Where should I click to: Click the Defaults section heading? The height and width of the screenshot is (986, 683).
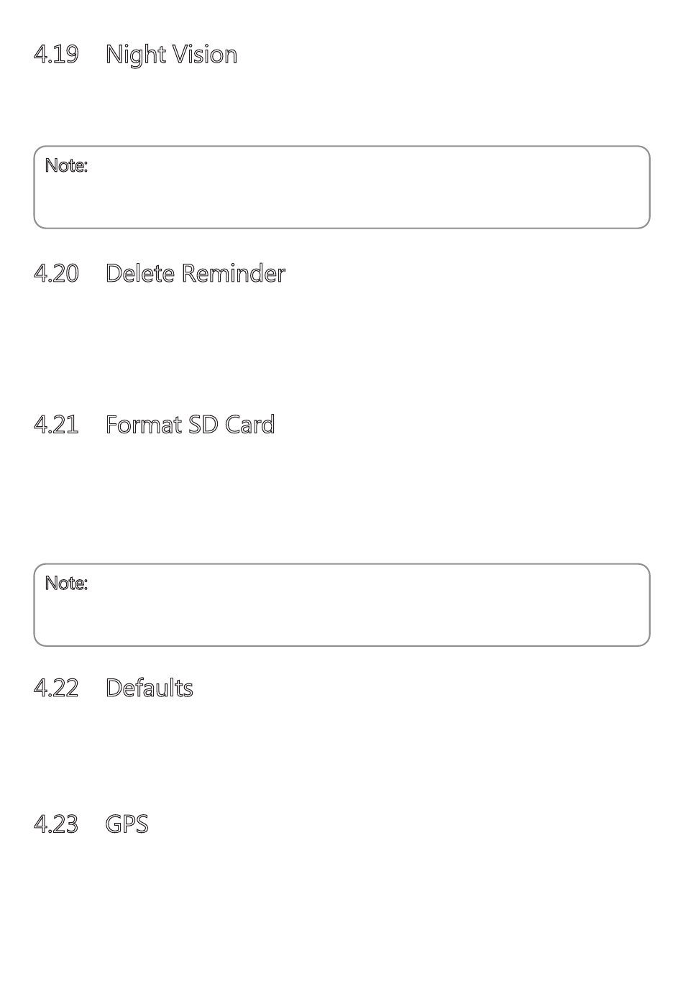pos(150,688)
